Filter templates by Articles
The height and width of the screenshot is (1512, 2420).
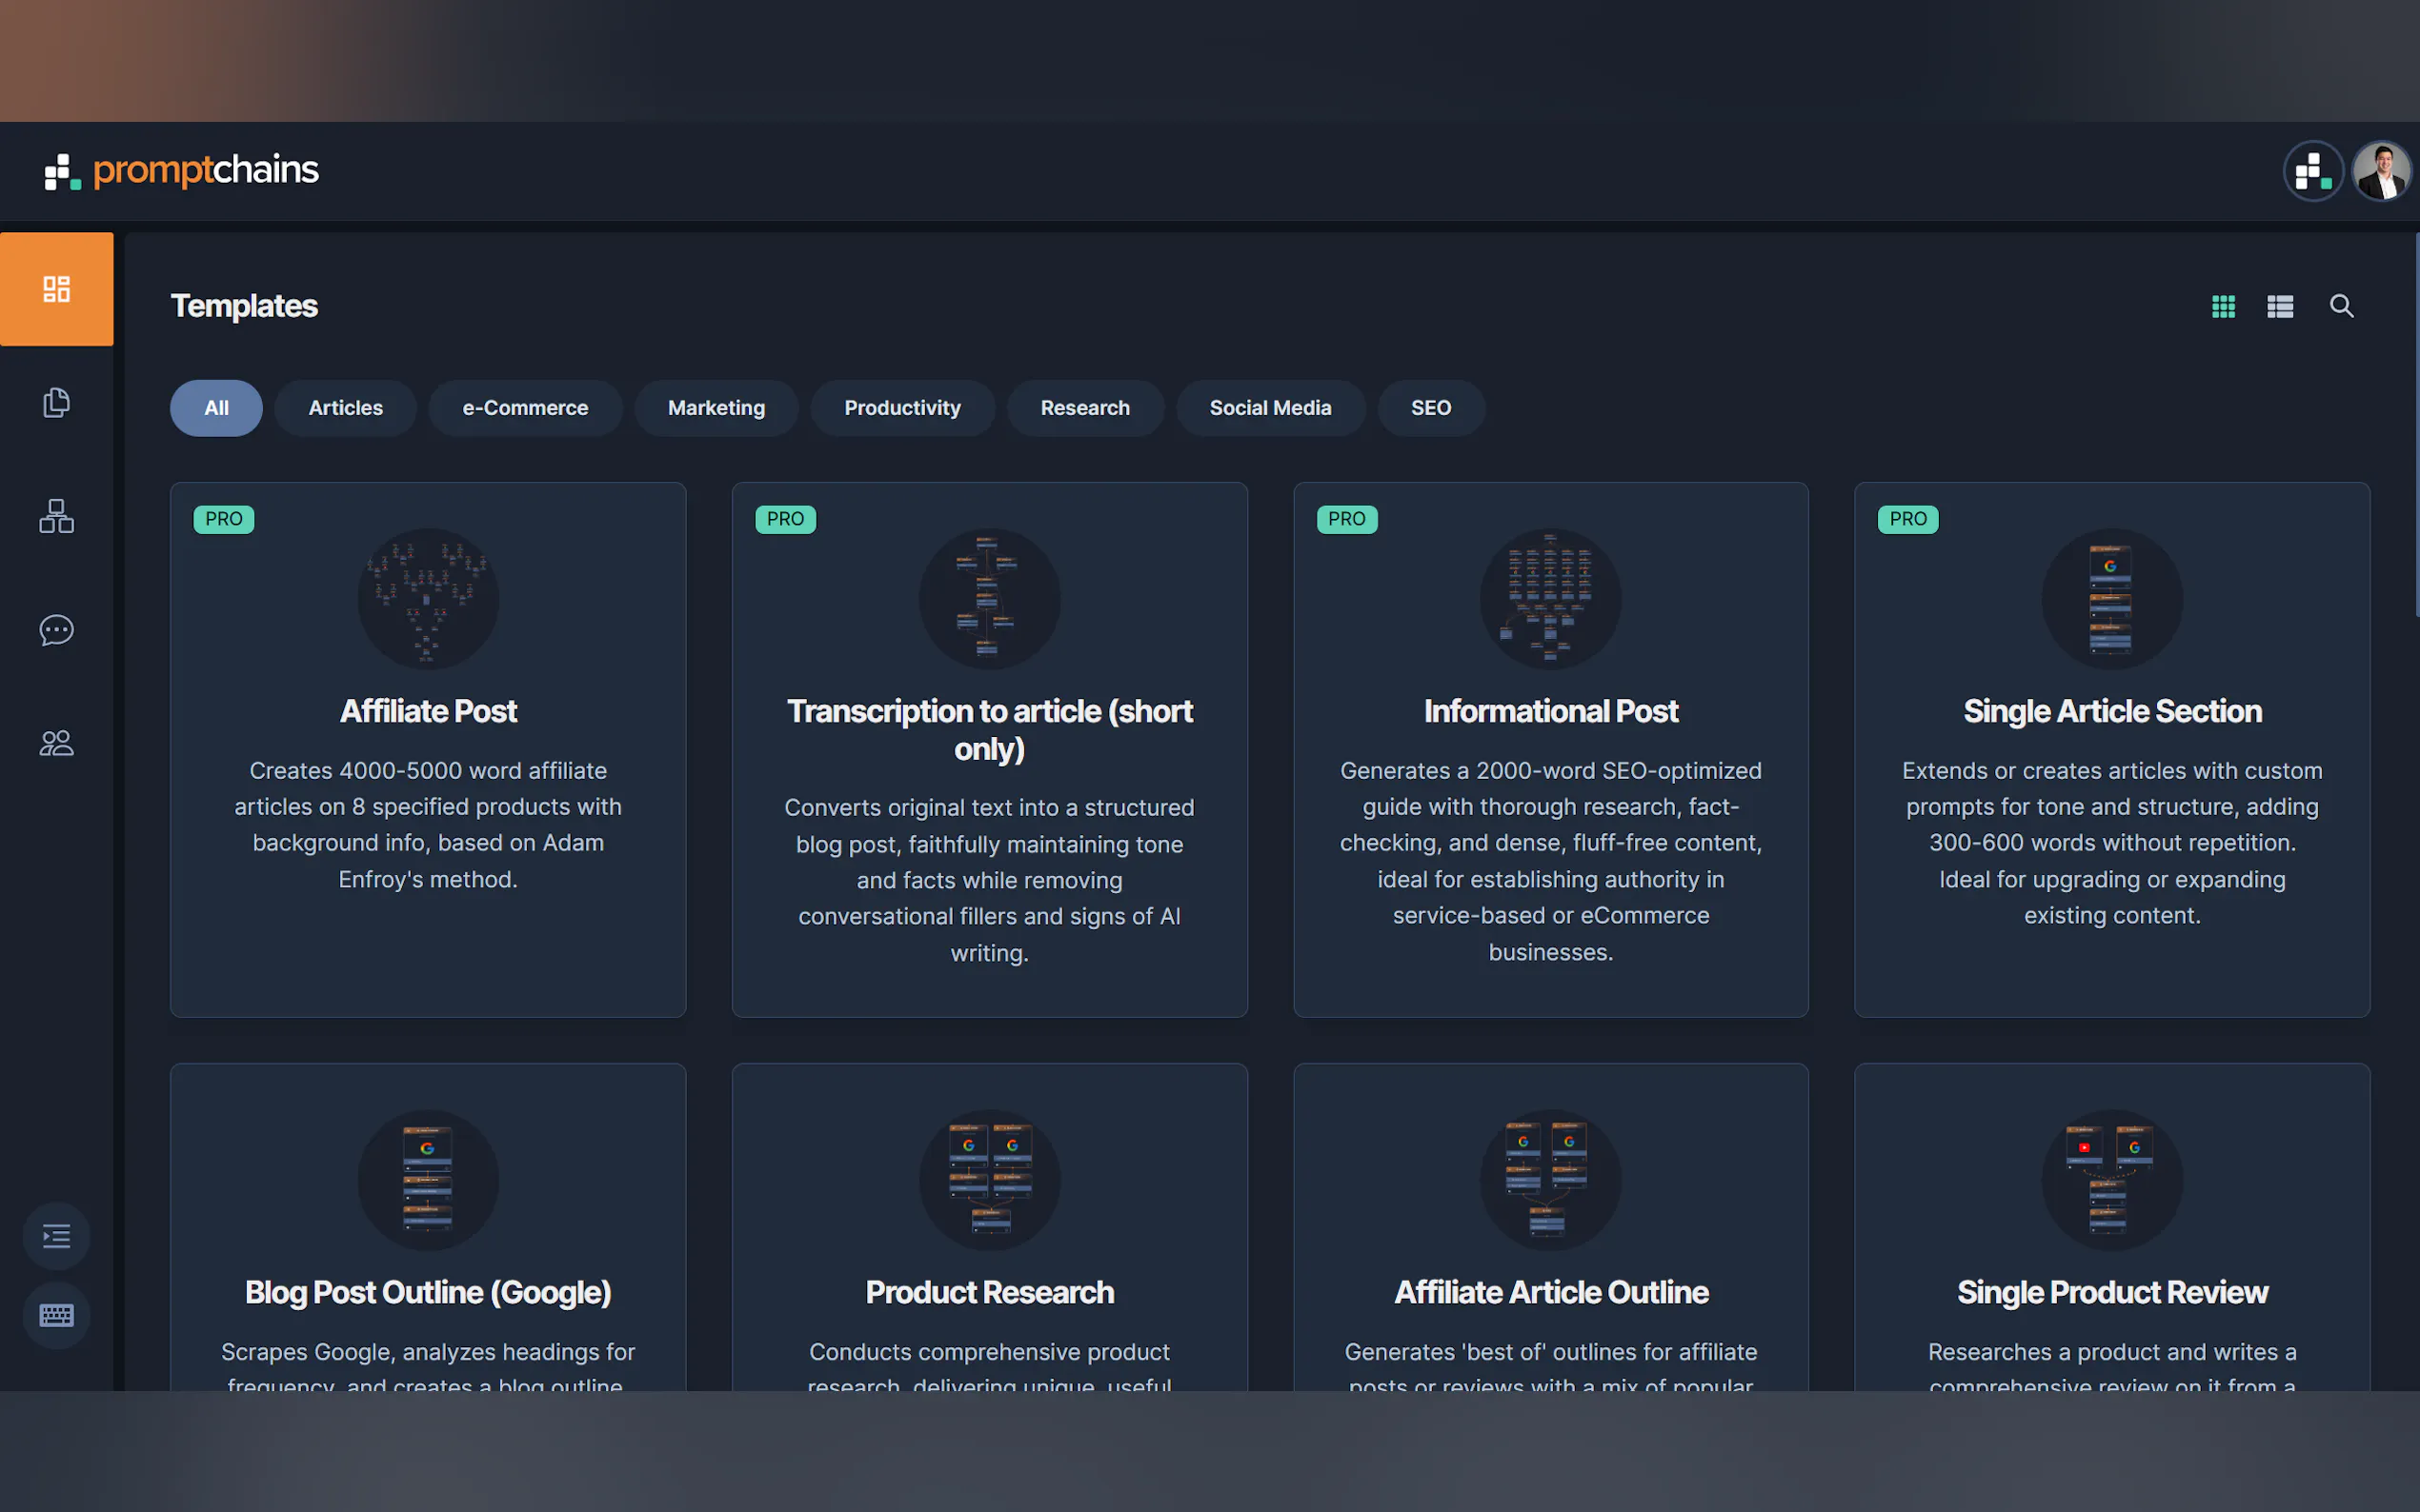tap(345, 408)
